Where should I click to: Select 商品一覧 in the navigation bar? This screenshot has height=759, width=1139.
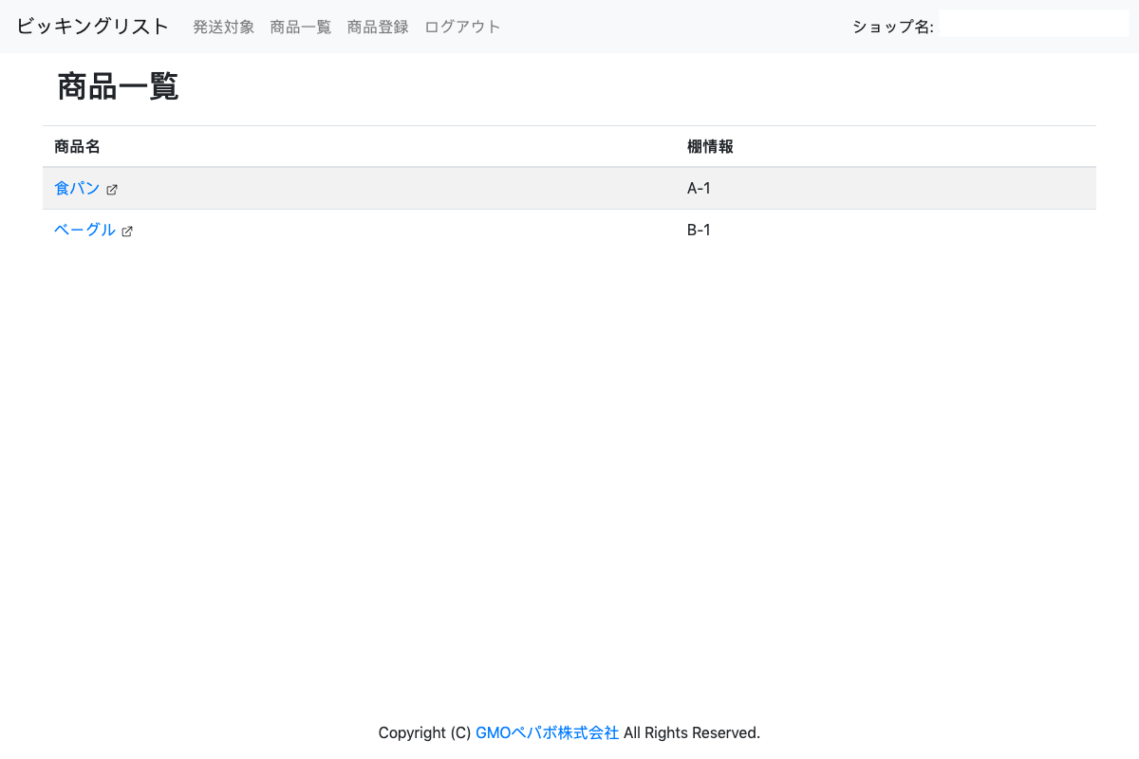(x=301, y=27)
